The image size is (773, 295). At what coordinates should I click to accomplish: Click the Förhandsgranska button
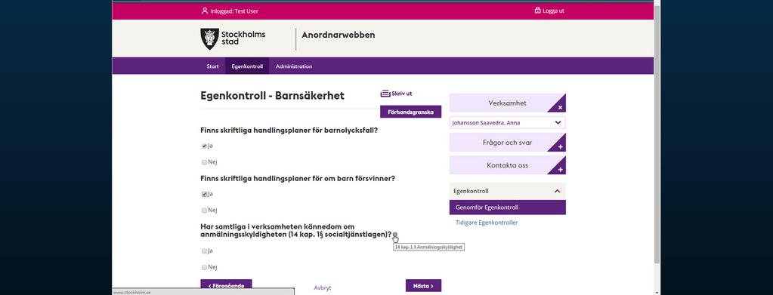click(410, 112)
